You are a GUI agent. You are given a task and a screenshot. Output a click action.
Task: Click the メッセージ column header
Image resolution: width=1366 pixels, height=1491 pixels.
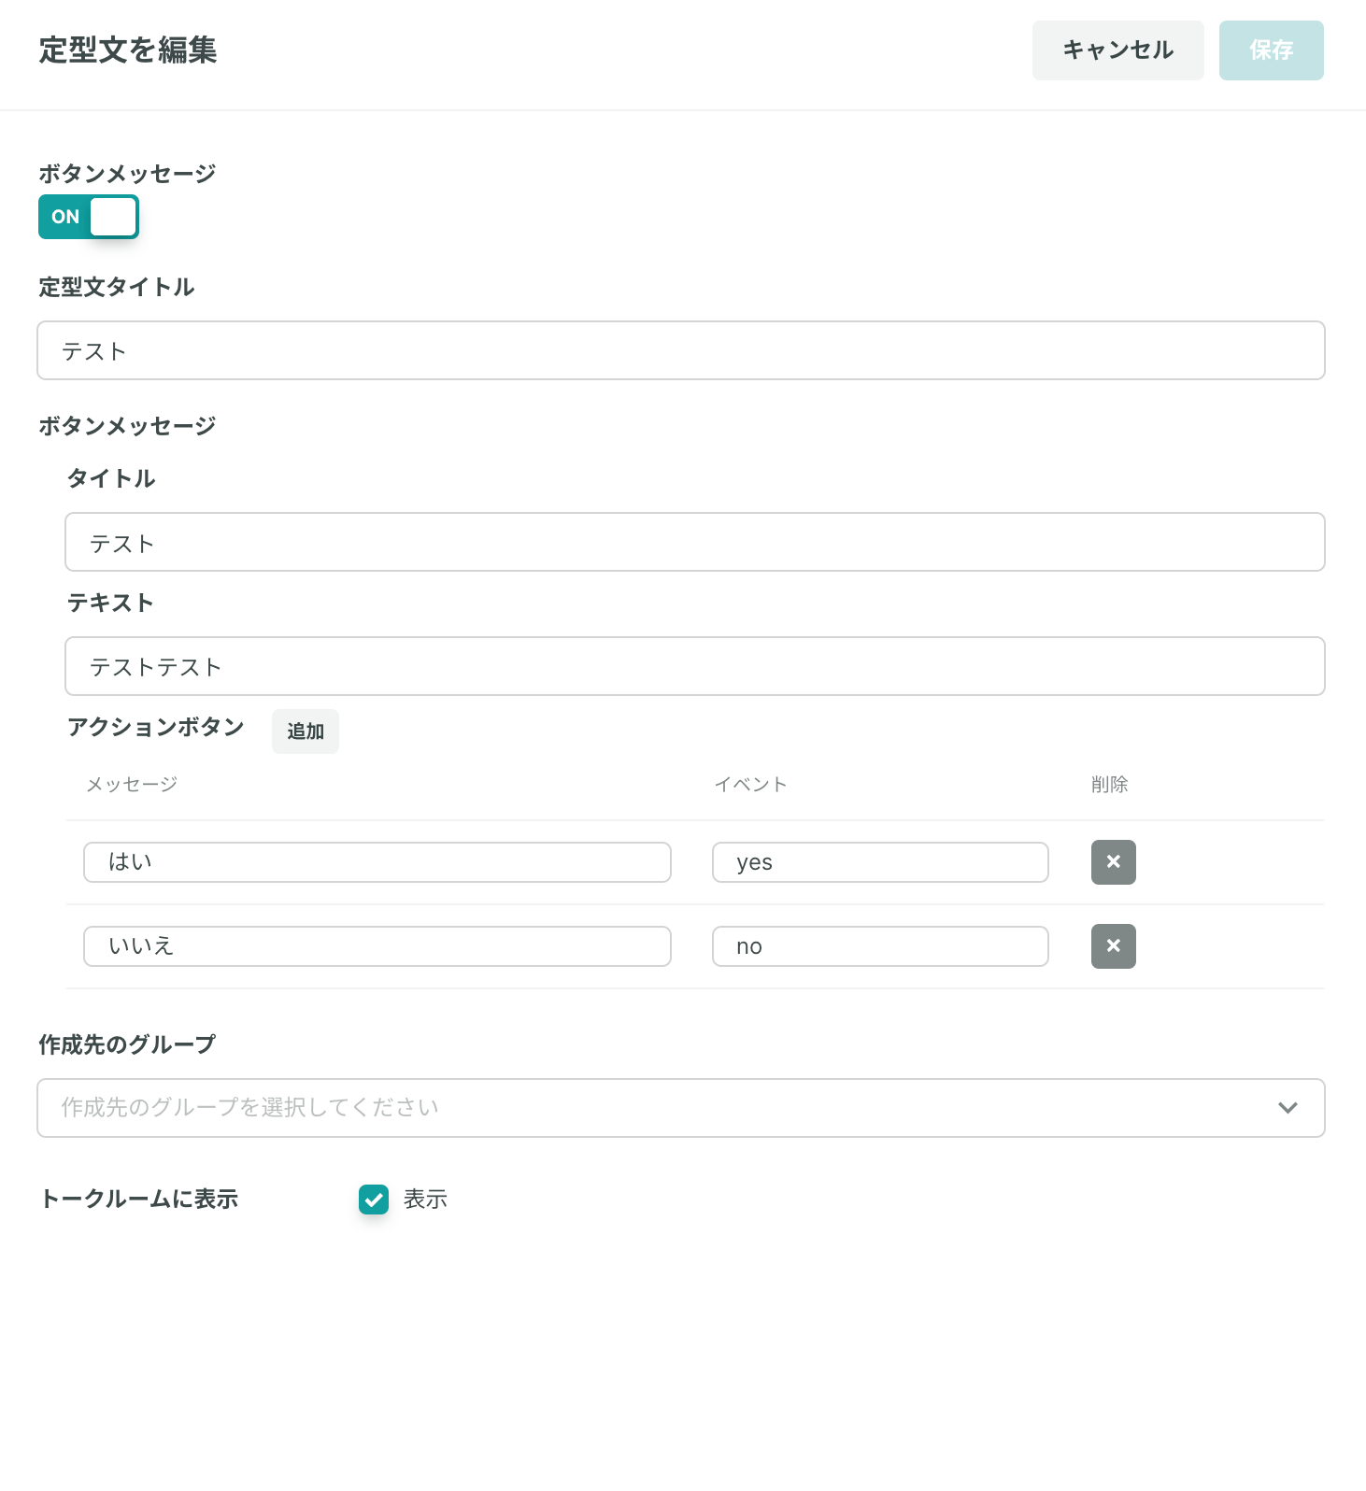pos(132,785)
